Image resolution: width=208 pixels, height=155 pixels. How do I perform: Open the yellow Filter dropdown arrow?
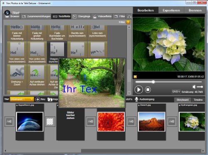[128, 22]
